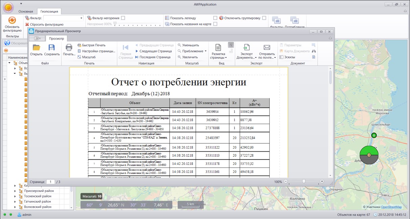Open file with the Открыть folder icon
410x219 pixels.
pos(36,48)
